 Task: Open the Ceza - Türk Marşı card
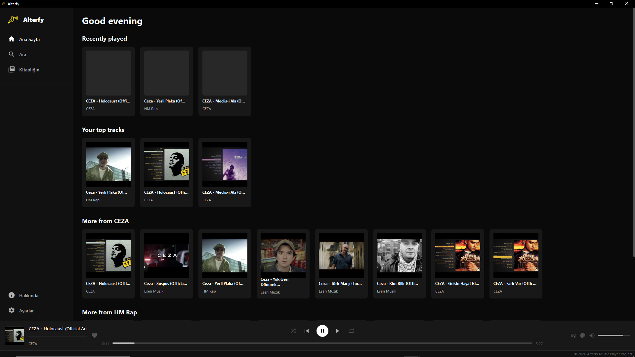pos(341,264)
